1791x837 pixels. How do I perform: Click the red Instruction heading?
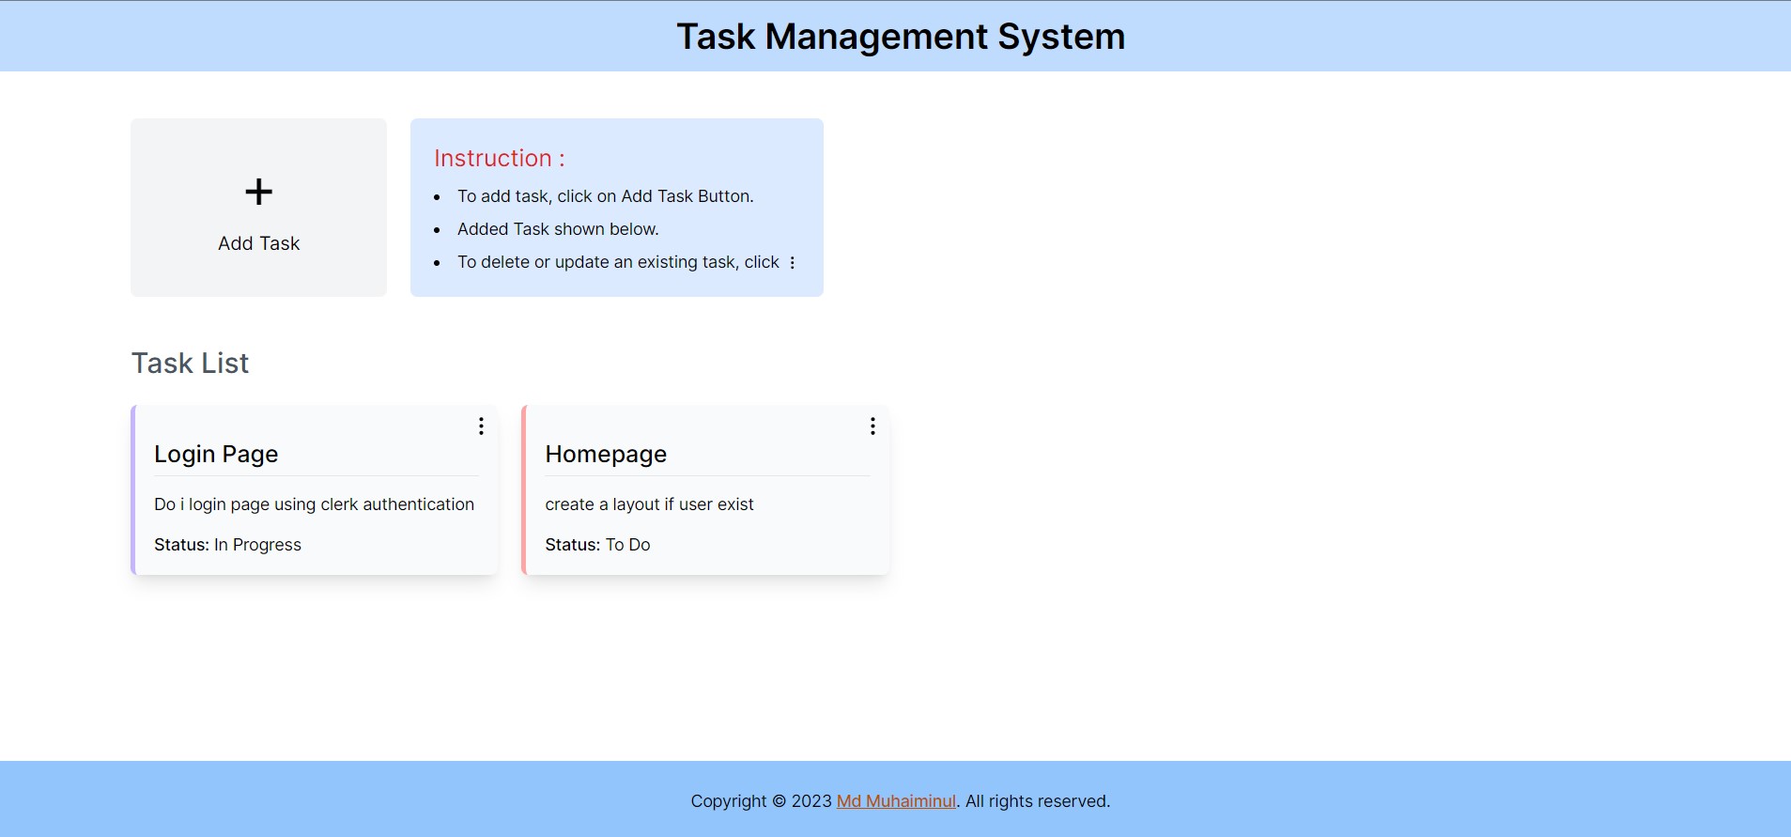(500, 158)
